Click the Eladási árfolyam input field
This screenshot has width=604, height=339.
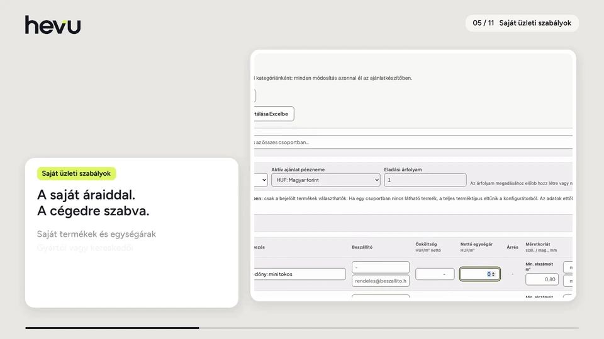[x=425, y=180]
